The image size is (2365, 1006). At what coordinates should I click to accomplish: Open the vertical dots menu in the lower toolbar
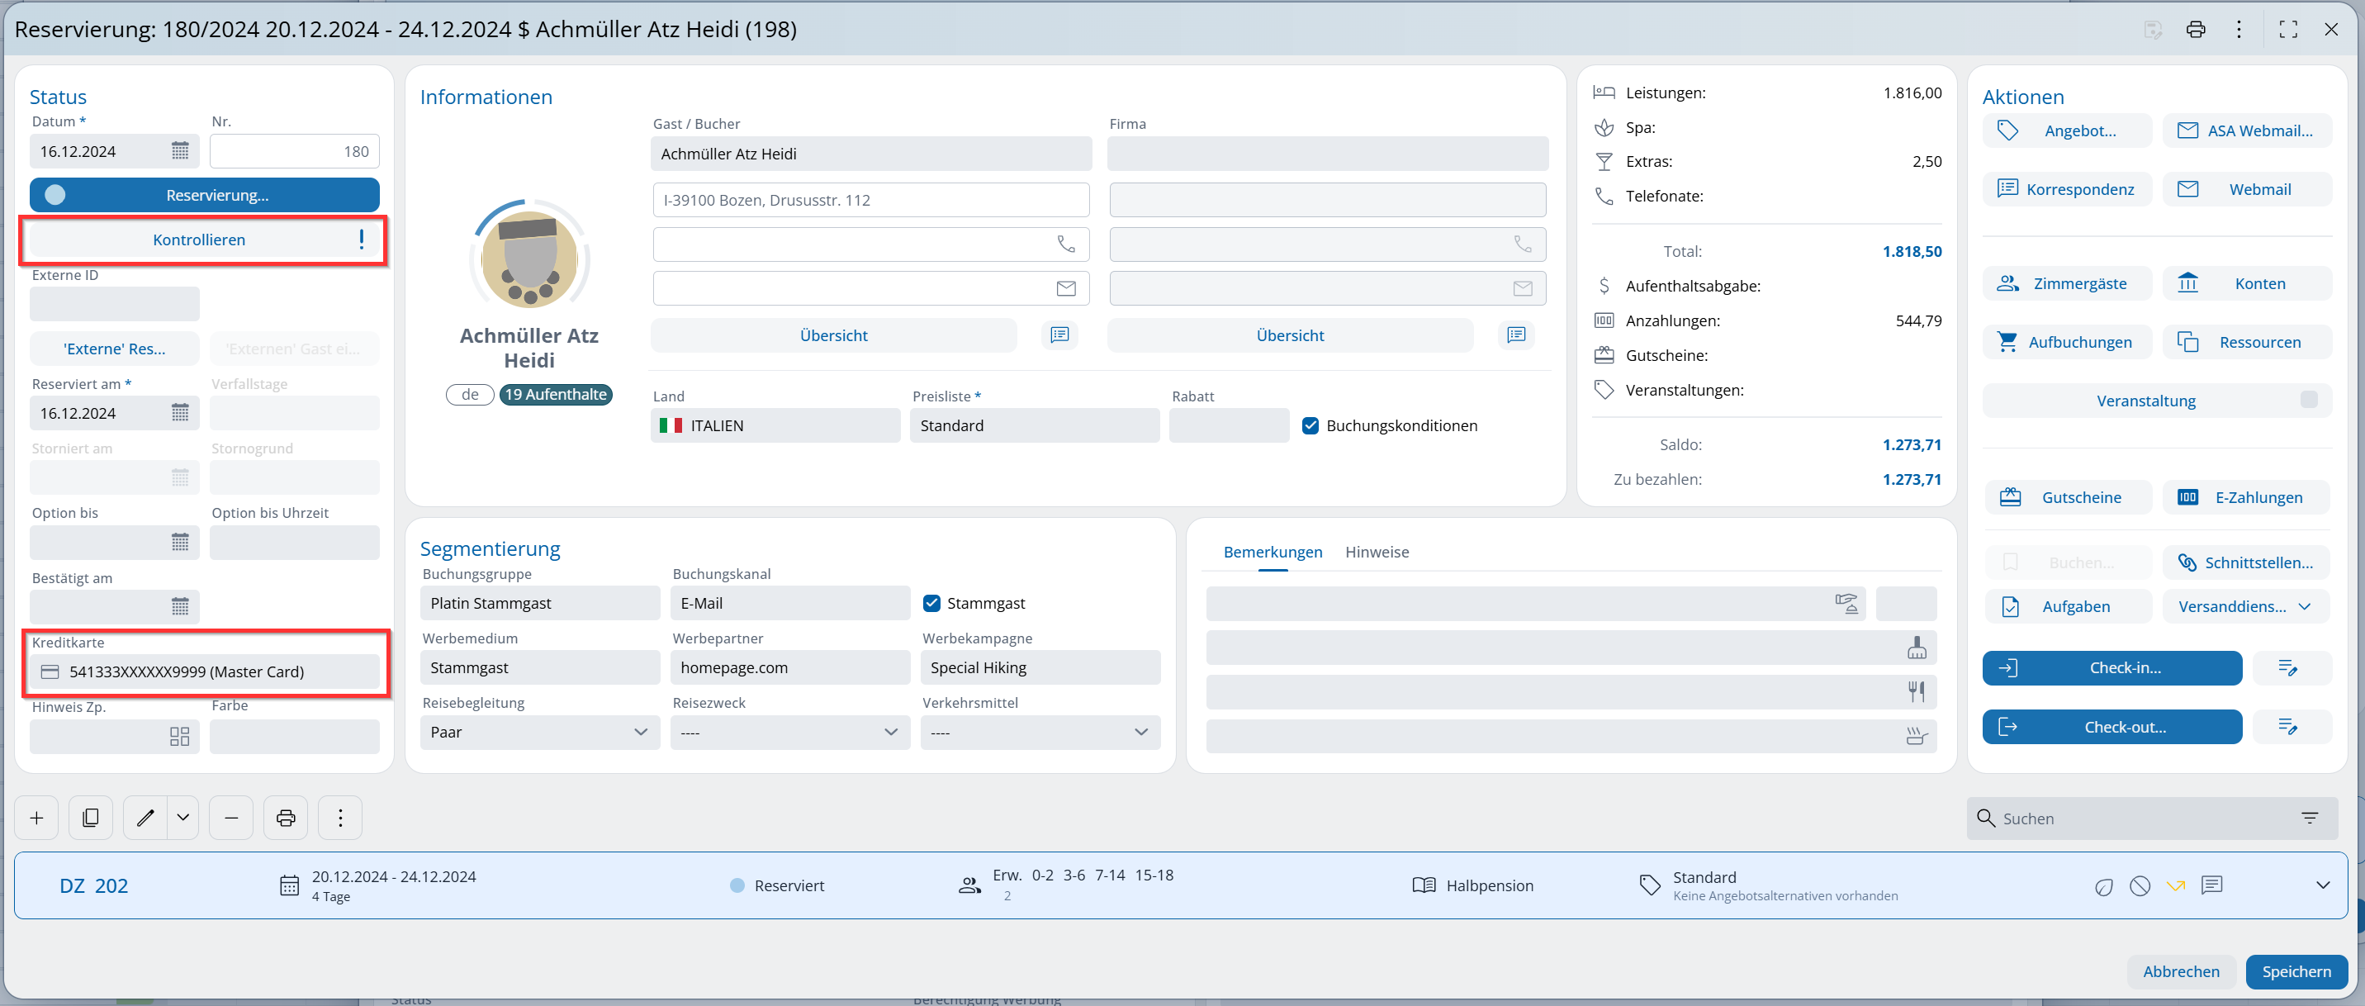(x=340, y=818)
